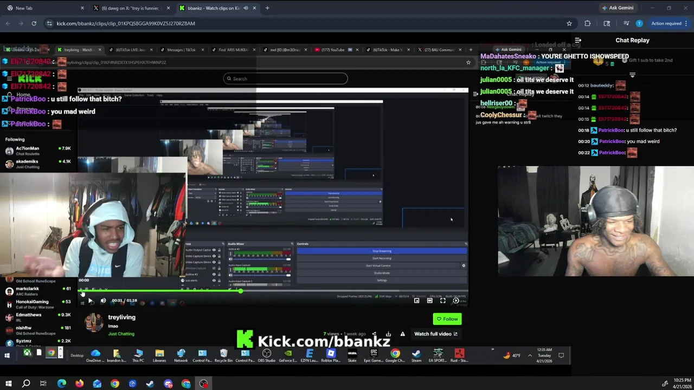Open a new tab with the plus button

click(x=267, y=8)
